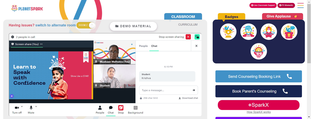Select the raised fist badge
Screen dimensions: 311x119
[248, 32]
